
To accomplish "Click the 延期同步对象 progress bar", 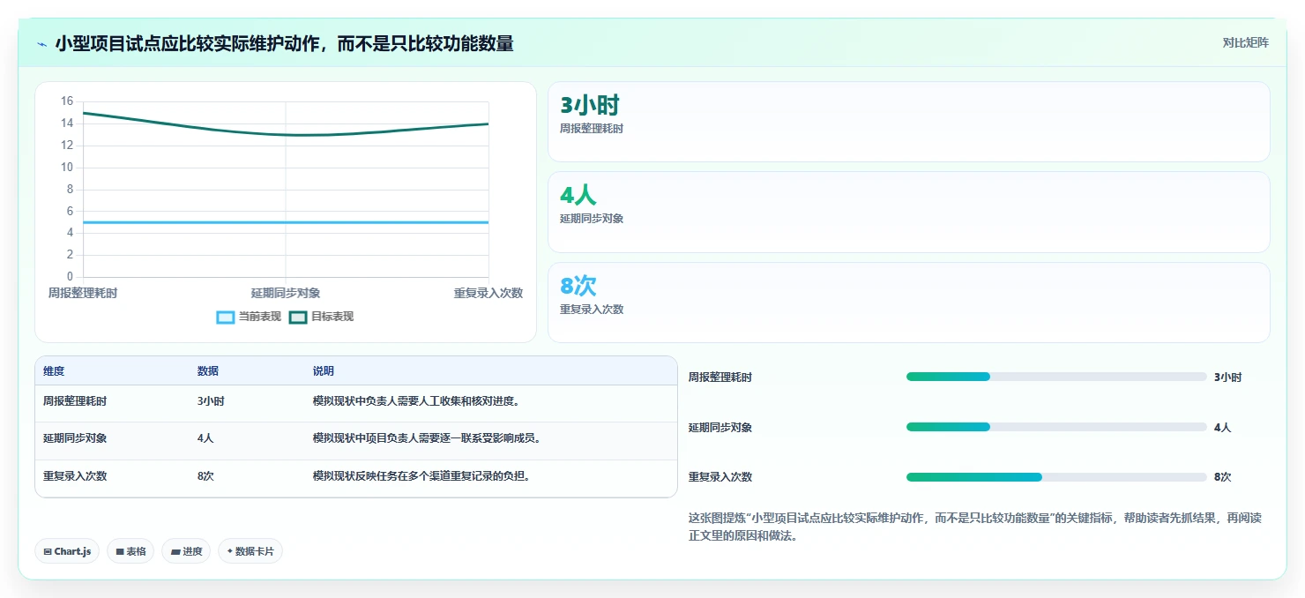I will (x=1056, y=427).
